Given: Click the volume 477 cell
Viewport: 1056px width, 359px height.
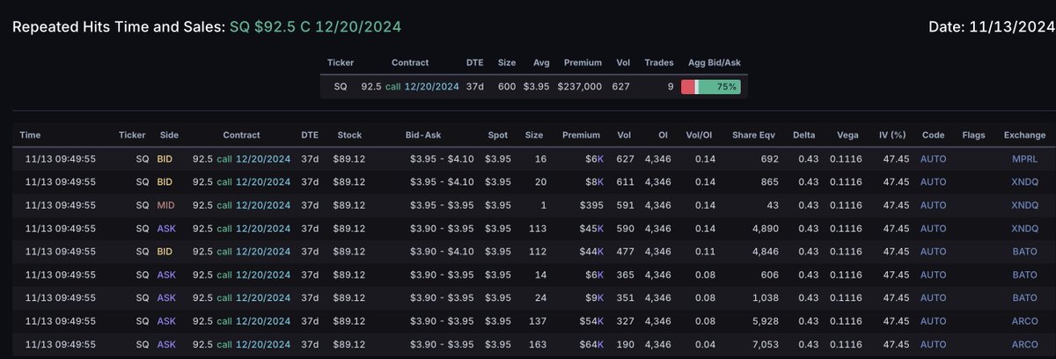Looking at the screenshot, I should click(627, 252).
